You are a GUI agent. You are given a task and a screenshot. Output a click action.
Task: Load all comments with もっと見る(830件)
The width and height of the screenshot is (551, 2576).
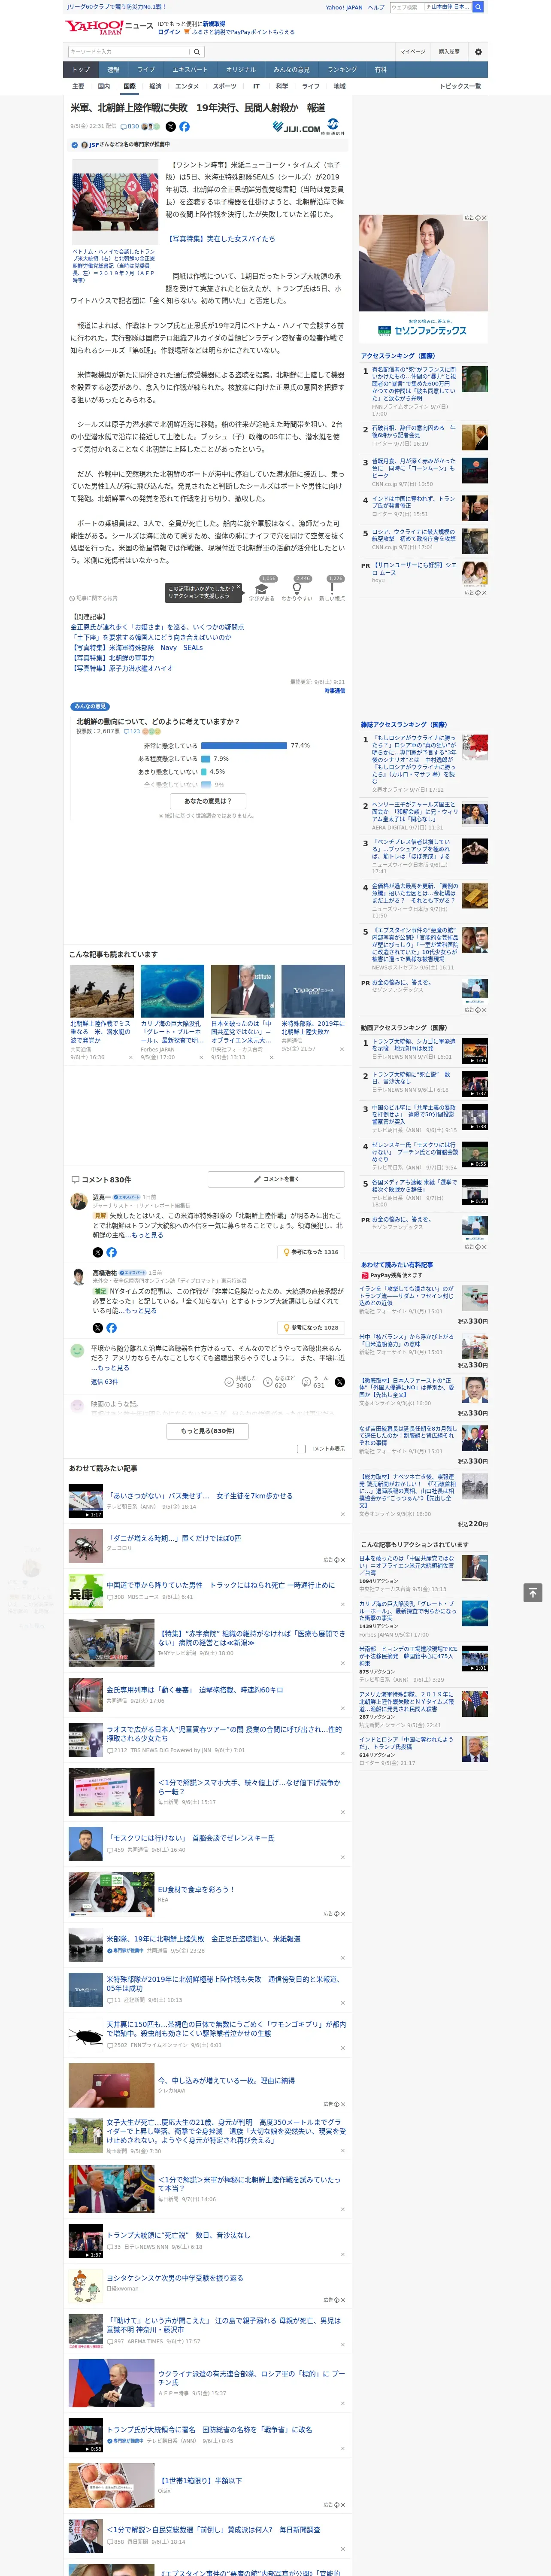[208, 1431]
